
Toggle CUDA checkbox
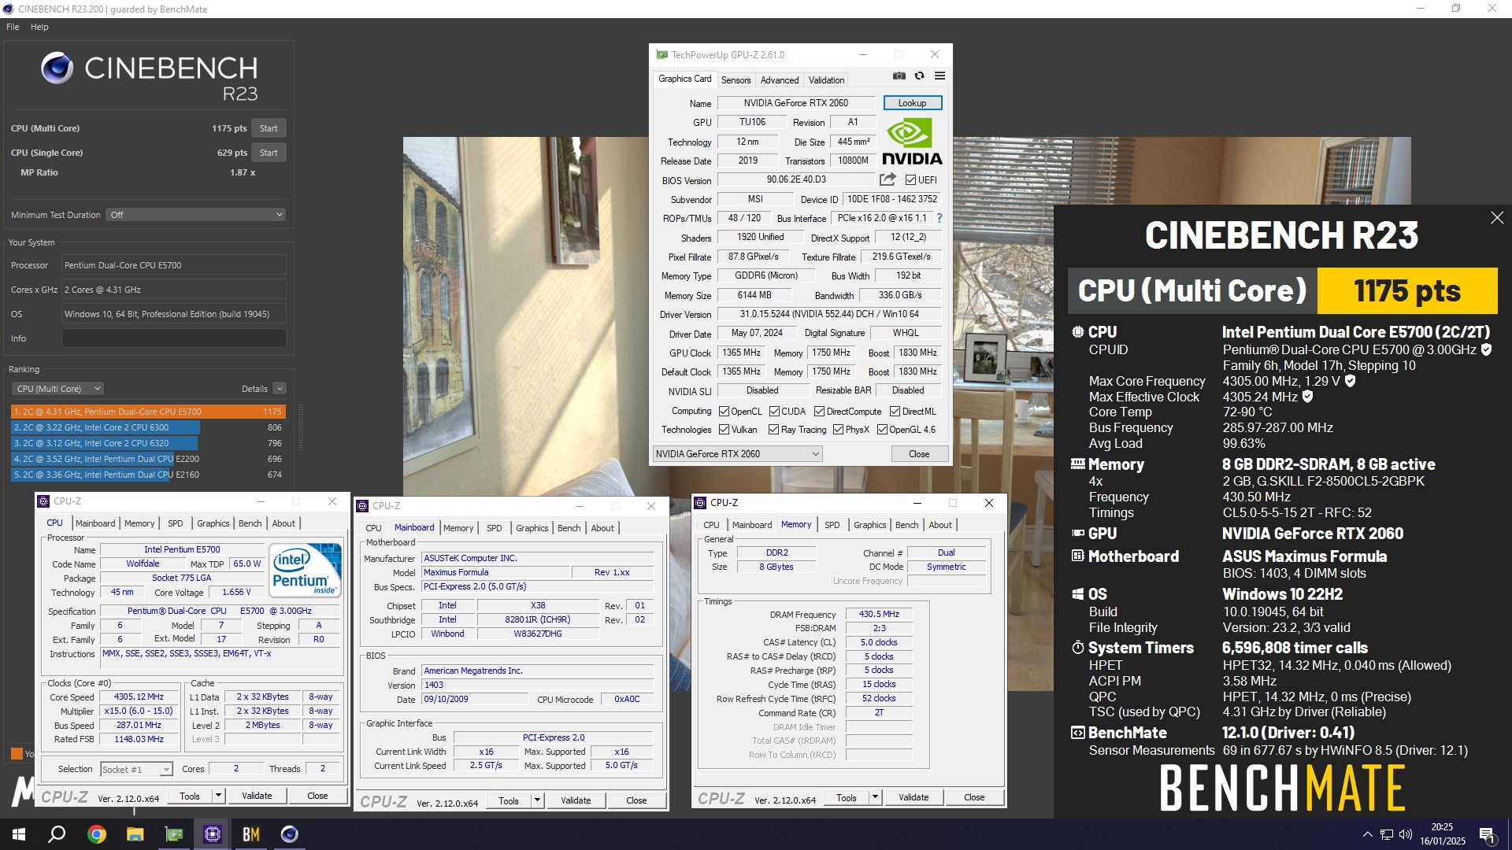[774, 412]
